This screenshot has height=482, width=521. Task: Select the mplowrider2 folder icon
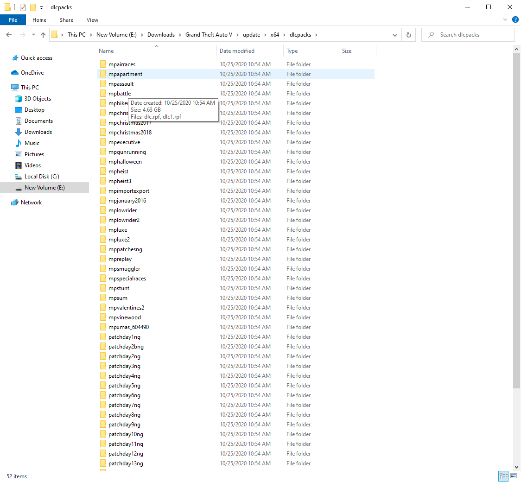103,220
